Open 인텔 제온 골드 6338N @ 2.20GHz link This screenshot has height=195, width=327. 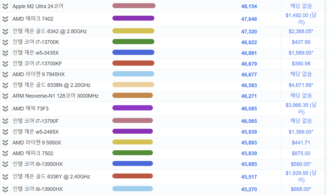click(x=52, y=85)
